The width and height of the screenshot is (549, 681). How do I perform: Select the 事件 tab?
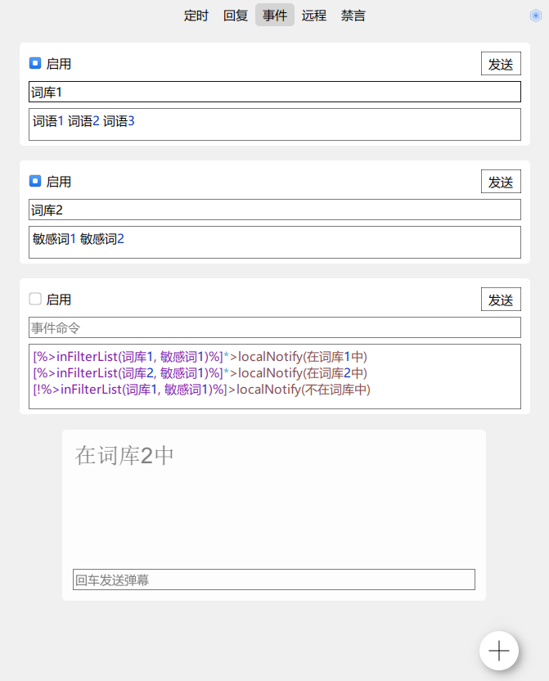(x=274, y=15)
